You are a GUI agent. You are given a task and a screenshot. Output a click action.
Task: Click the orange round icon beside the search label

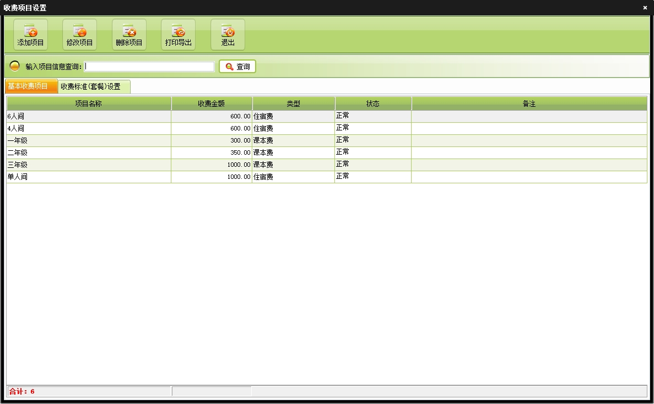click(15, 66)
